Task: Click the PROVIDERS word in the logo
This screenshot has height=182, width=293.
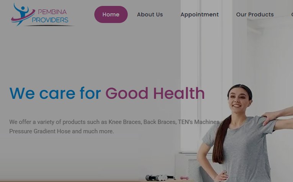Action: pyautogui.click(x=50, y=20)
